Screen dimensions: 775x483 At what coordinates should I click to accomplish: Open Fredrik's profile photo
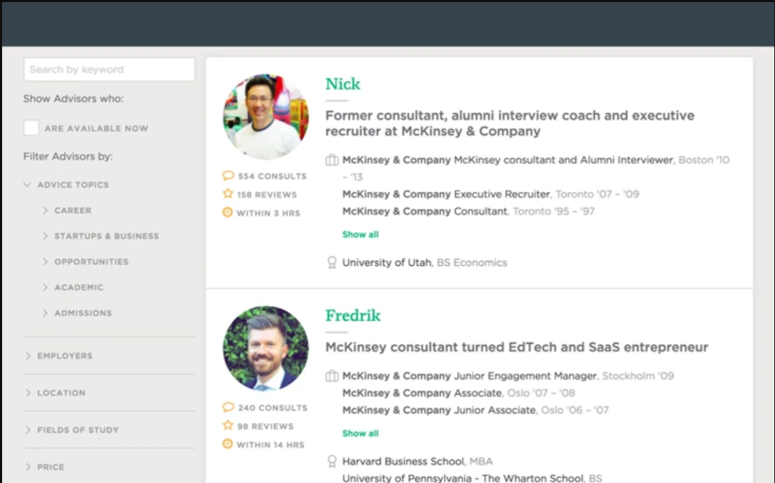266,348
